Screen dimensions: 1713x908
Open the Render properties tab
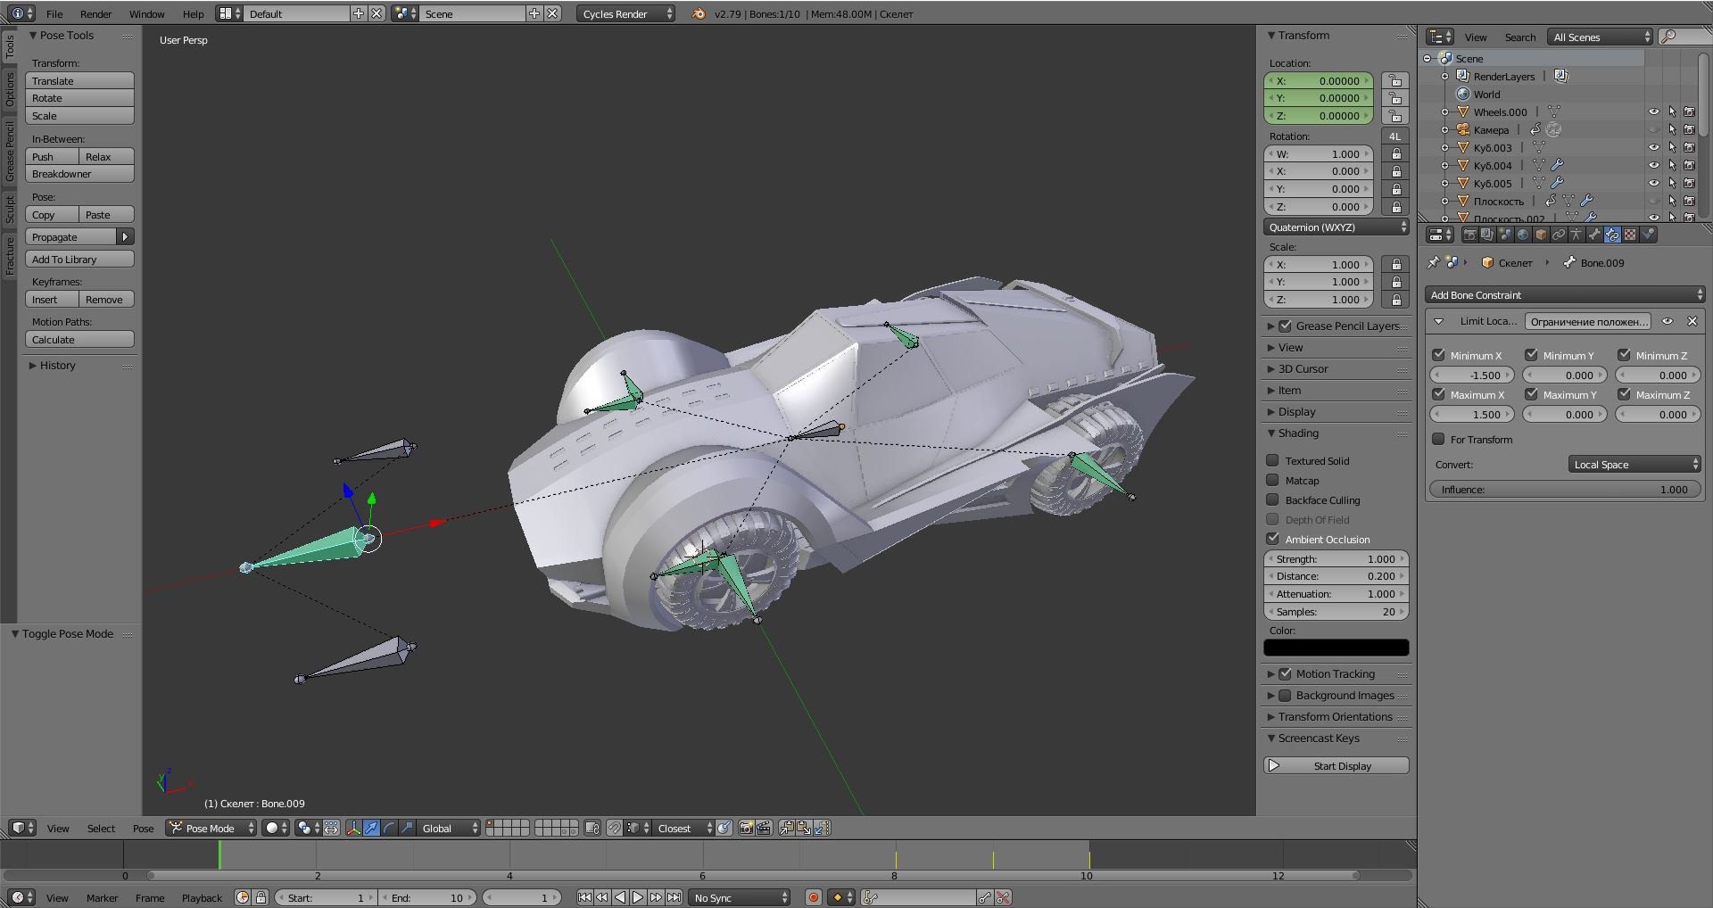point(1470,235)
